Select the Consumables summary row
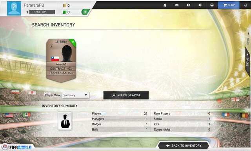251x151 pixels. pyautogui.click(x=182, y=129)
